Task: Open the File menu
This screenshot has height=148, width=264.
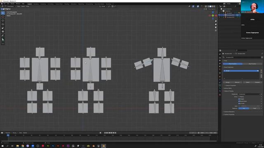Action: click(5, 4)
